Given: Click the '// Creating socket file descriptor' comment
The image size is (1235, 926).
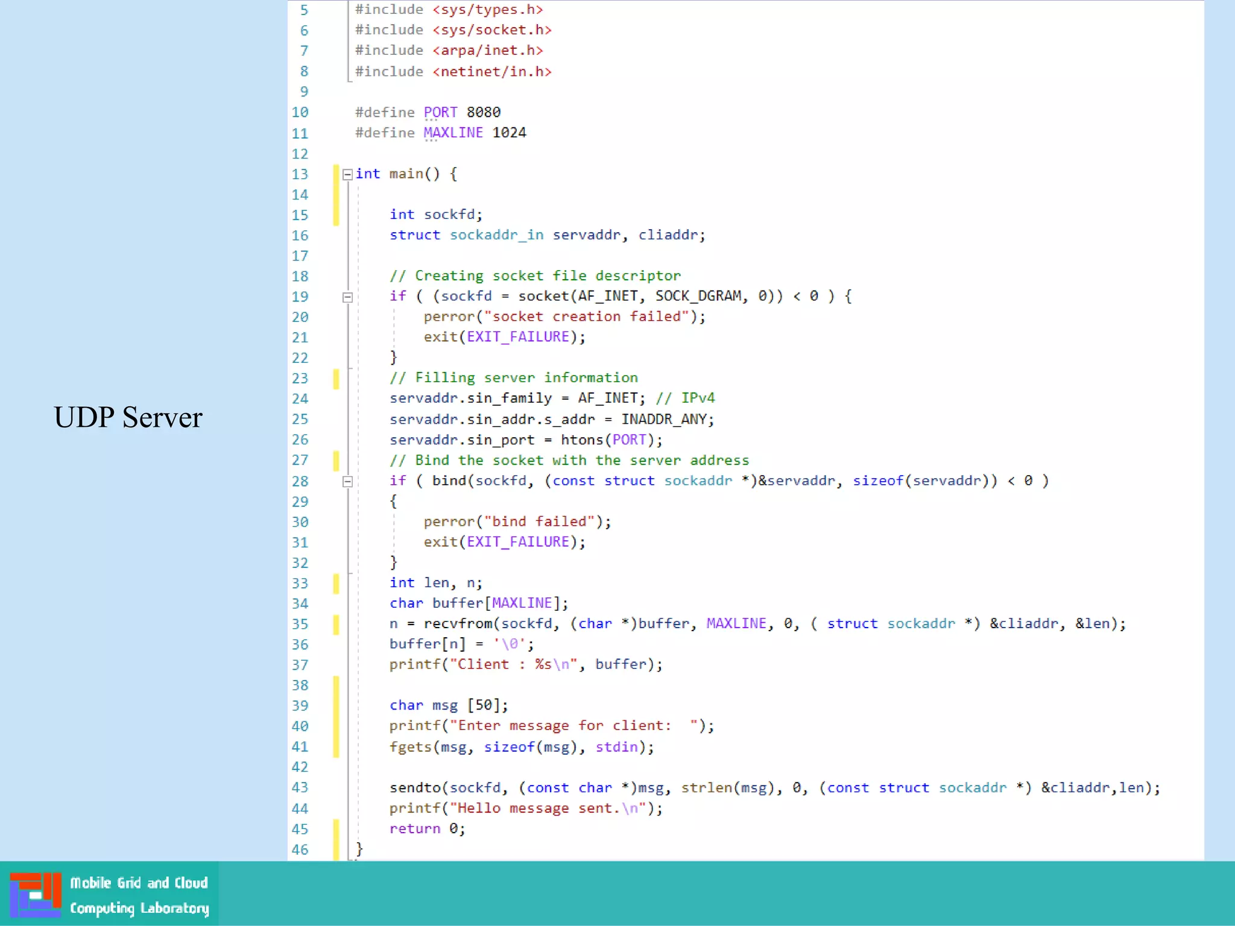Looking at the screenshot, I should [535, 276].
